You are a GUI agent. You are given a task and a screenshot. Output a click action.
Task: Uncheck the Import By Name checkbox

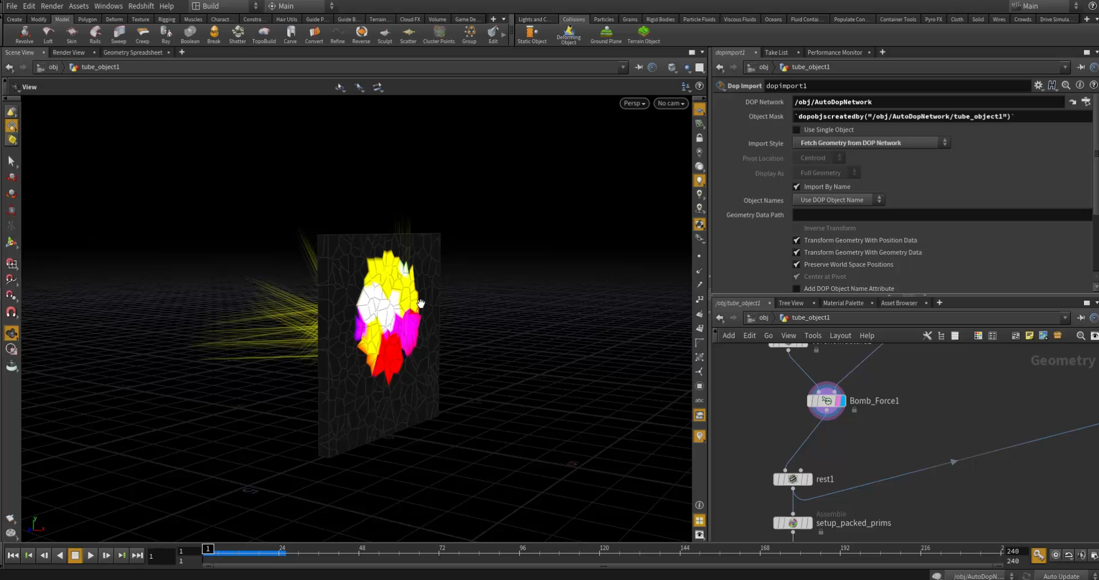point(796,187)
